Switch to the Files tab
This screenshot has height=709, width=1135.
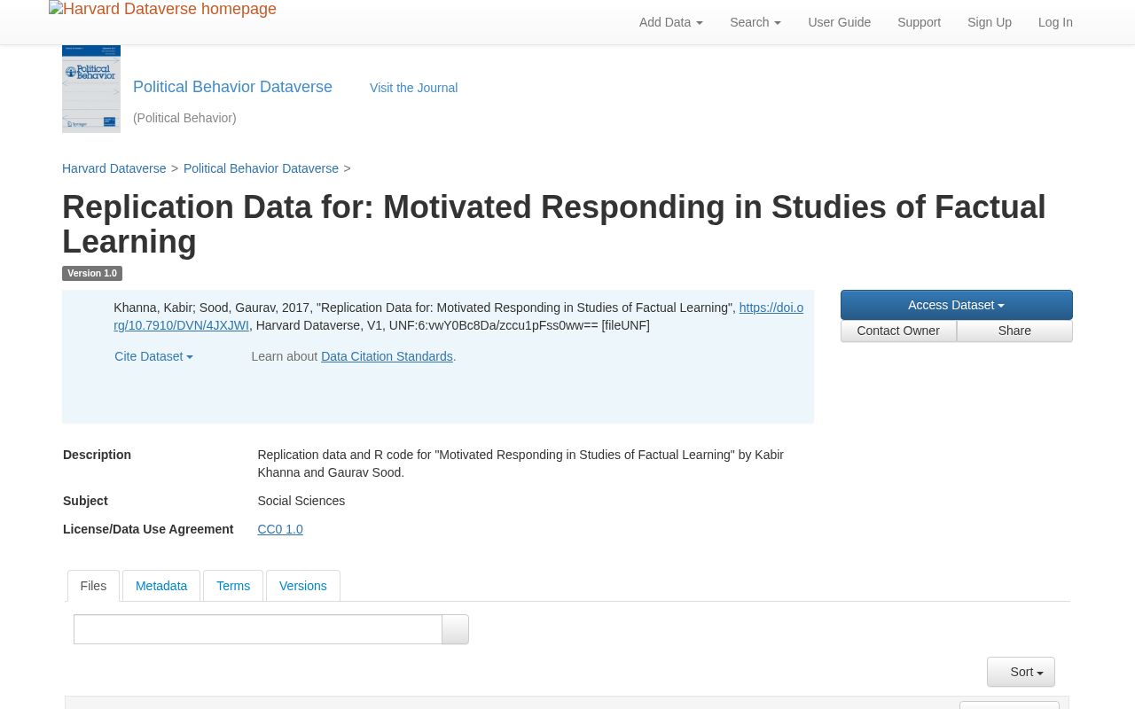tap(93, 586)
